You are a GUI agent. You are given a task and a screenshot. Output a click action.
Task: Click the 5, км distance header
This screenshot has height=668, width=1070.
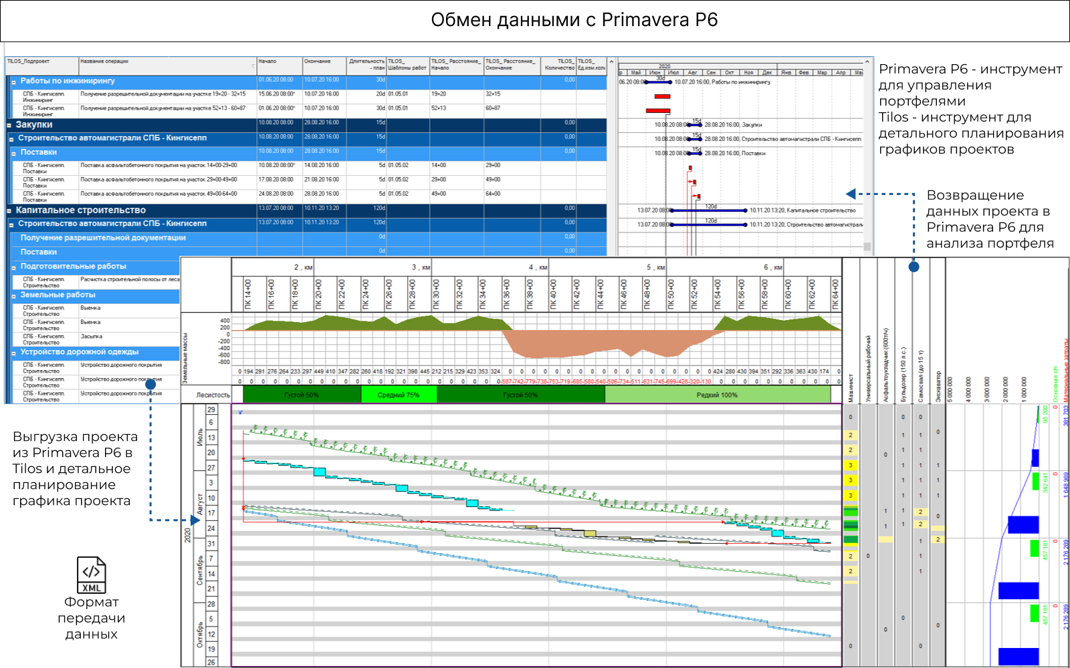(656, 267)
